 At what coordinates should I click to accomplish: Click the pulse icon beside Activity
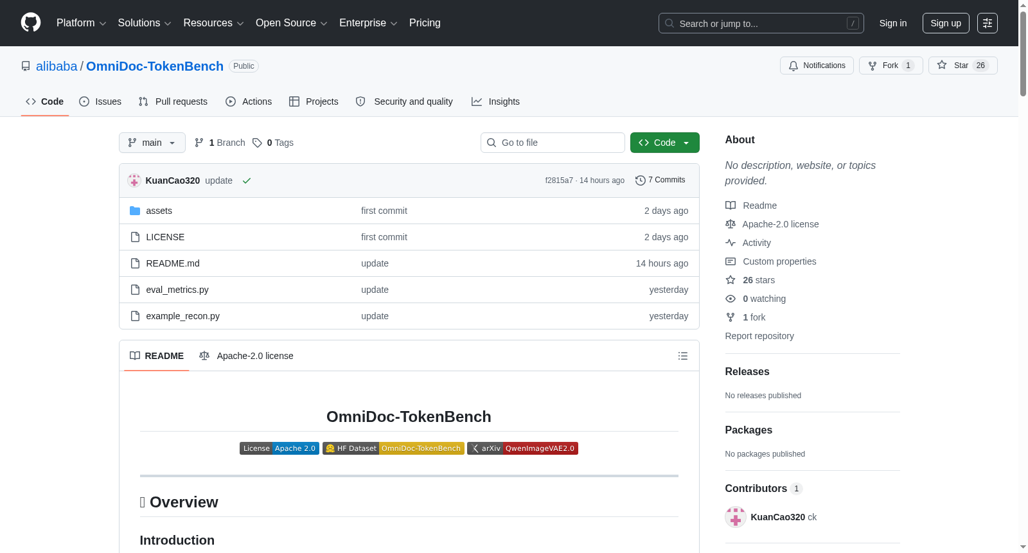click(731, 243)
